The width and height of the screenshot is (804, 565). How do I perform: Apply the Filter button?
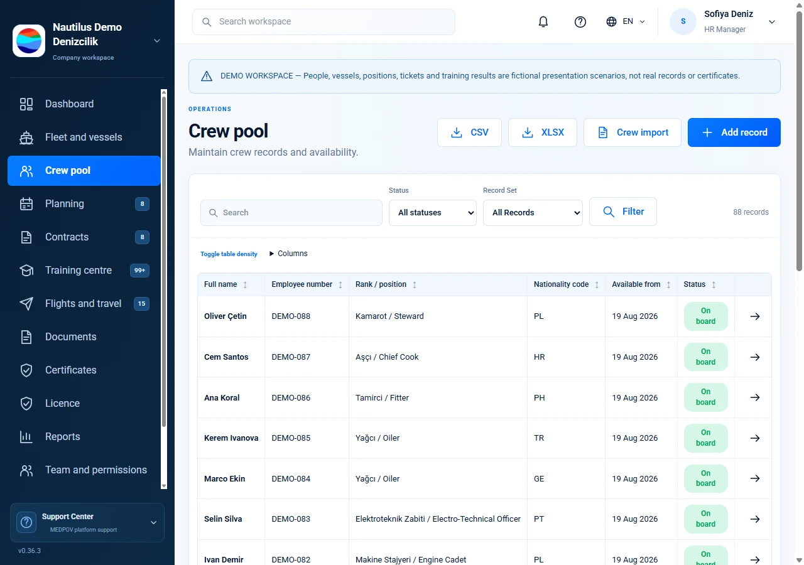623,212
